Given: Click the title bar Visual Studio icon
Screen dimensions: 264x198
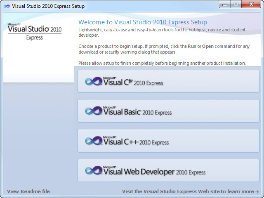Looking at the screenshot, I should [7, 6].
